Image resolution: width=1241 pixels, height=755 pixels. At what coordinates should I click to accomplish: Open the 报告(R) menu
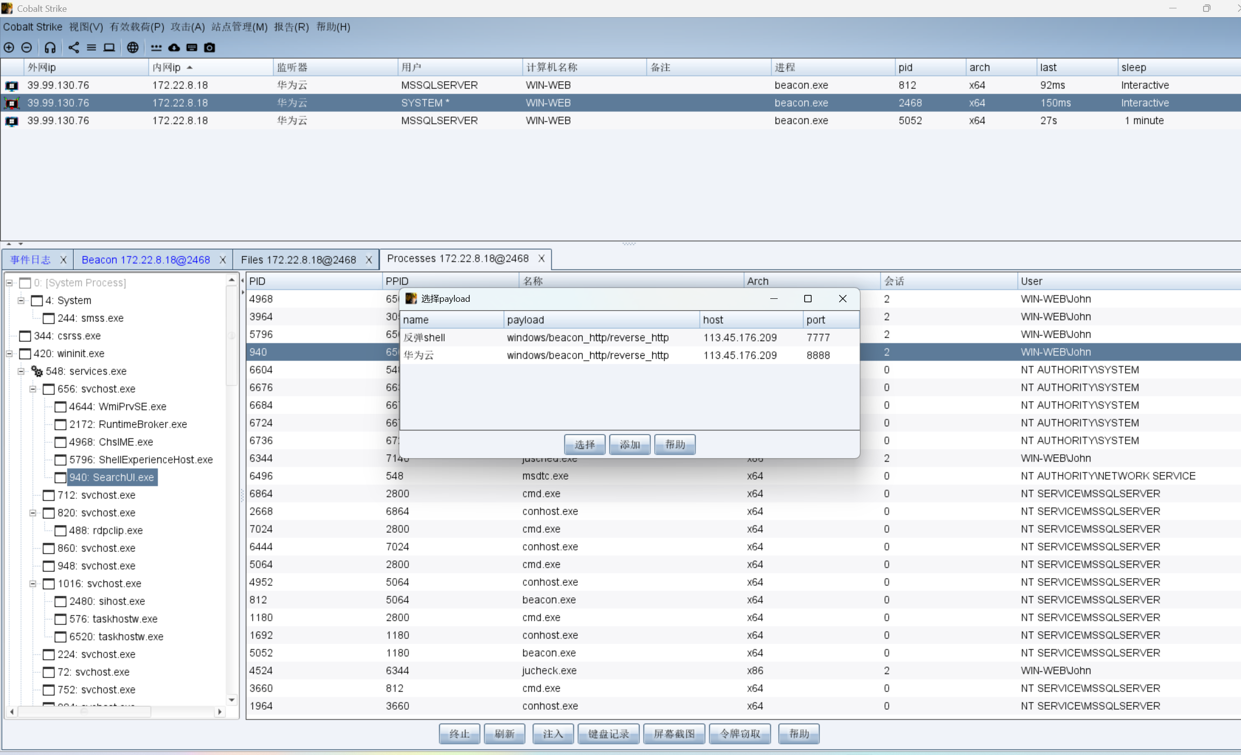point(291,27)
